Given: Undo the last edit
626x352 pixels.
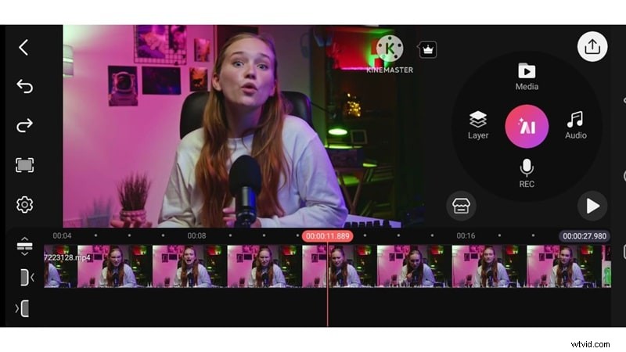Looking at the screenshot, I should (24, 86).
